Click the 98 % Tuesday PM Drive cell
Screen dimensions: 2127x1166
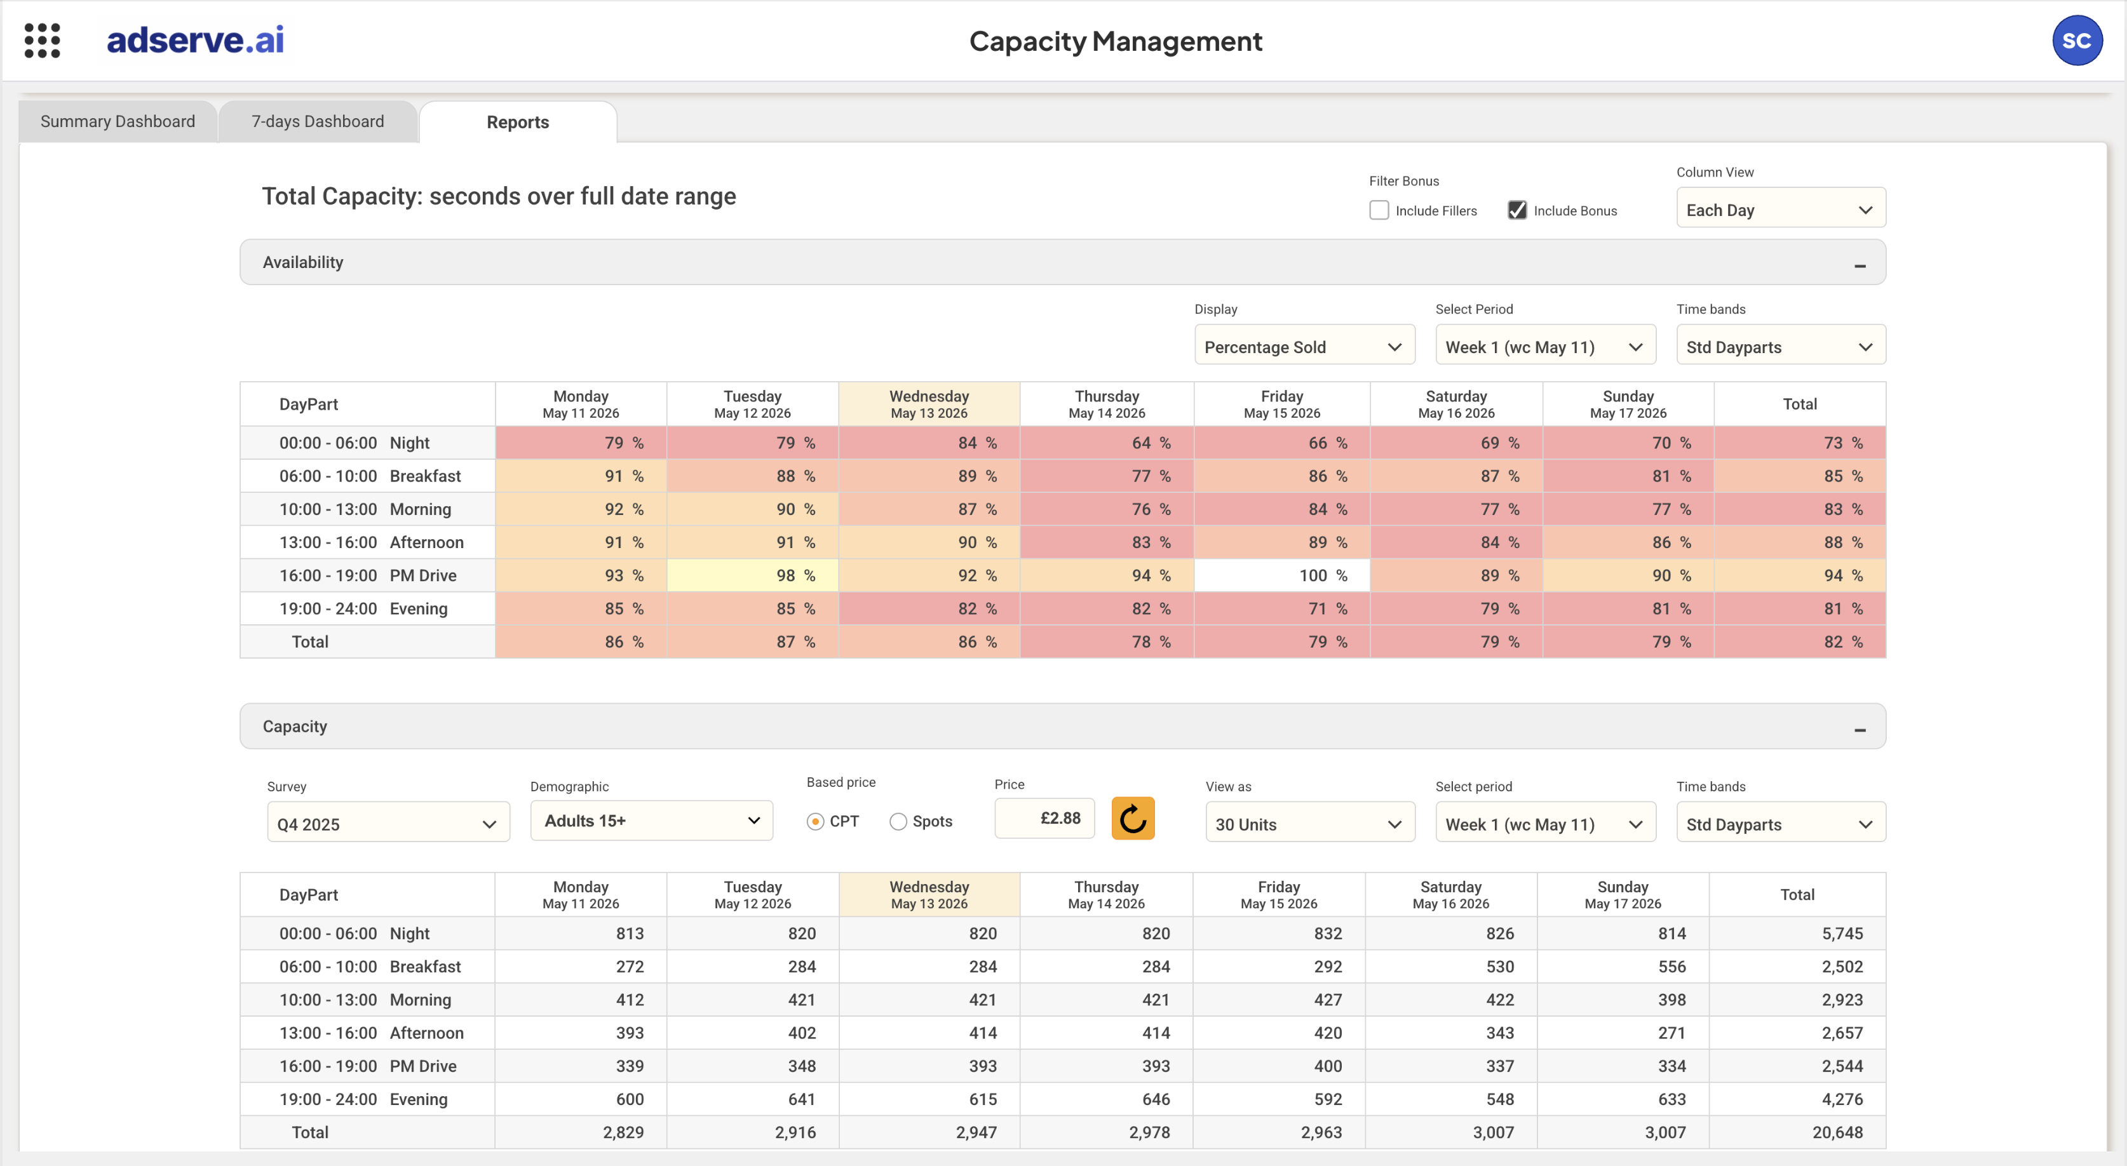click(x=752, y=575)
